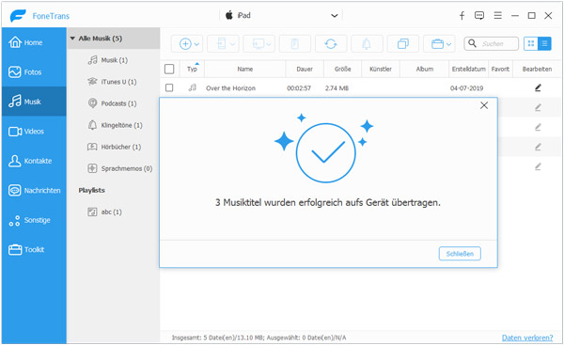Sort by Dauer column header
The width and height of the screenshot is (564, 345).
tap(305, 69)
